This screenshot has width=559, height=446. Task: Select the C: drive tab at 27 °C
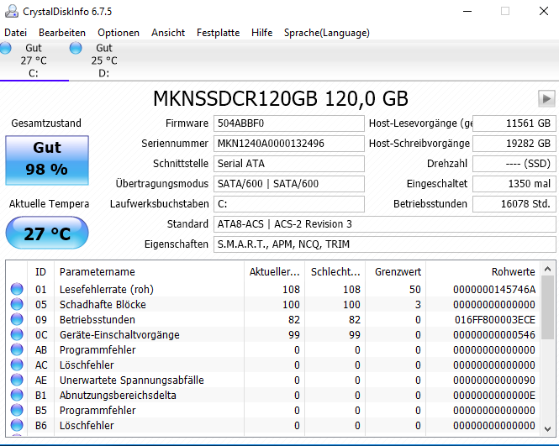coord(34,60)
